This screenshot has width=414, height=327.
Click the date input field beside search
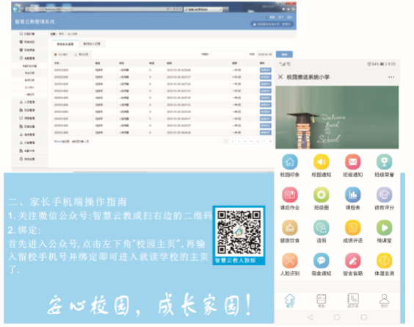tap(265, 54)
